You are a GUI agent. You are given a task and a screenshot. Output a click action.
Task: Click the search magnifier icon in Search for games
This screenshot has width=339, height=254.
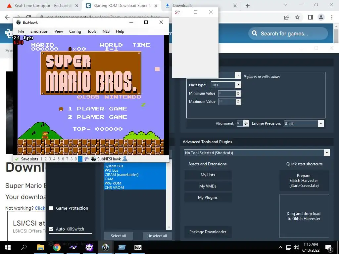255,33
